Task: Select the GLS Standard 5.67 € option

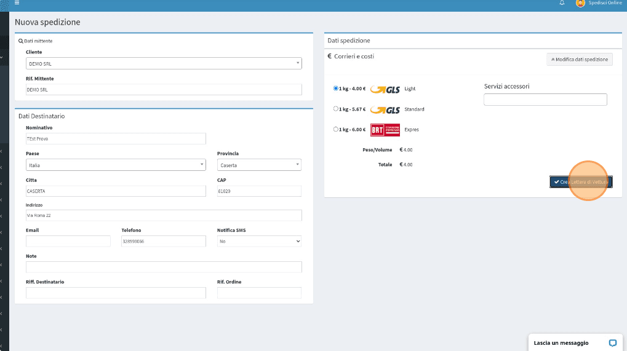Action: (335, 109)
